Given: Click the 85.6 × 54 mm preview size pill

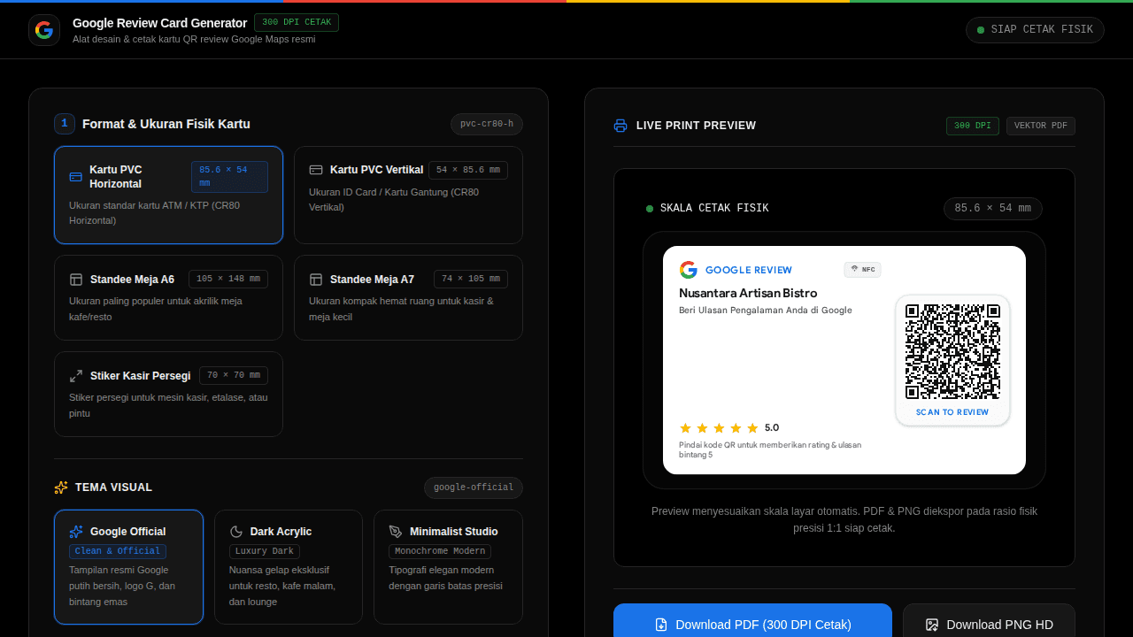Looking at the screenshot, I should click(x=993, y=209).
